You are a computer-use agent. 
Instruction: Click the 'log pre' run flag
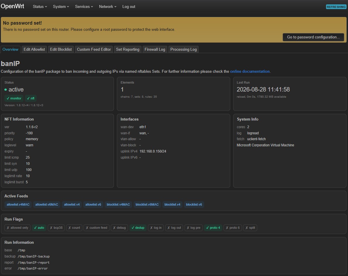pyautogui.click(x=194, y=228)
